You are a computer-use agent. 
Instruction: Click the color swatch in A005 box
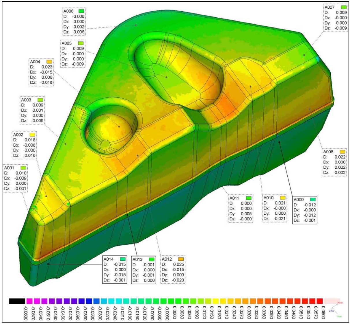[81, 43]
